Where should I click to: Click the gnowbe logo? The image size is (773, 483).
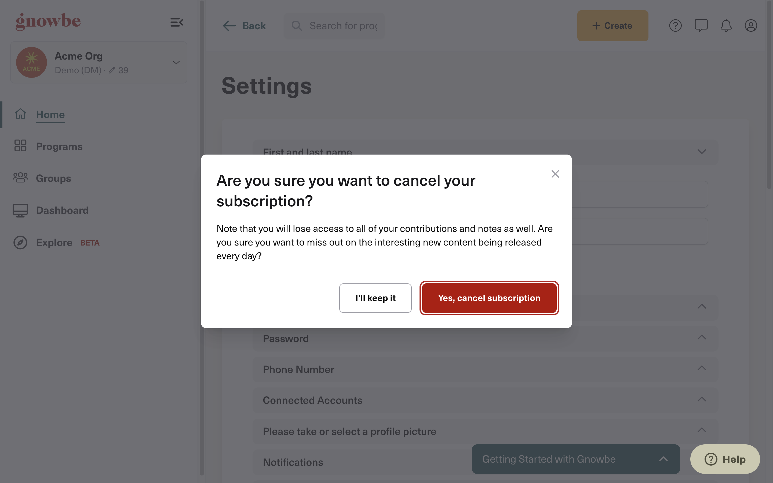(48, 21)
